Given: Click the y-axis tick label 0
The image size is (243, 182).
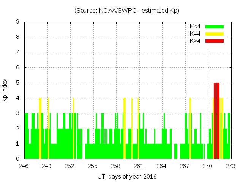Looking at the screenshot, I should click(18, 159).
